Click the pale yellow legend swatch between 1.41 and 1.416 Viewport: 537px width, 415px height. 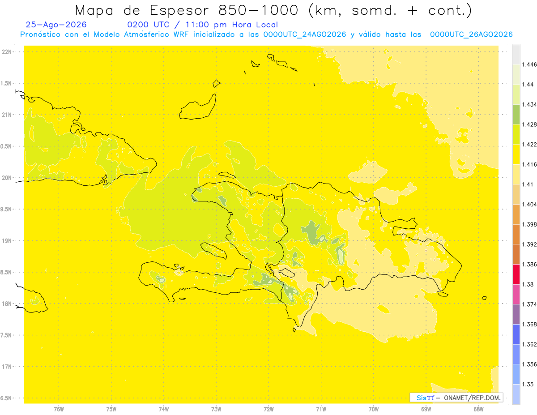(516, 174)
